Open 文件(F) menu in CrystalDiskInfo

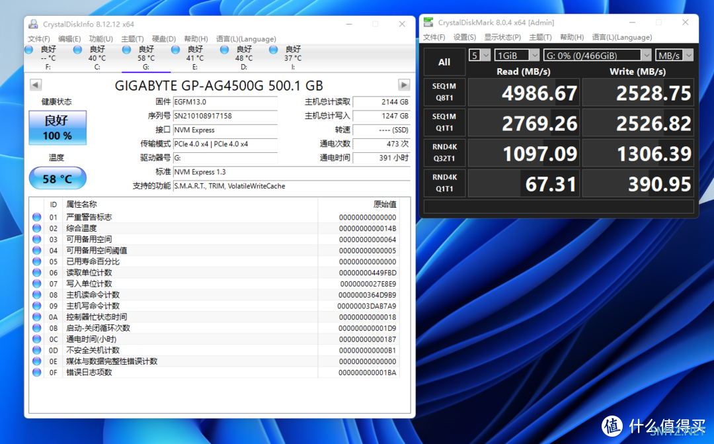tap(39, 39)
